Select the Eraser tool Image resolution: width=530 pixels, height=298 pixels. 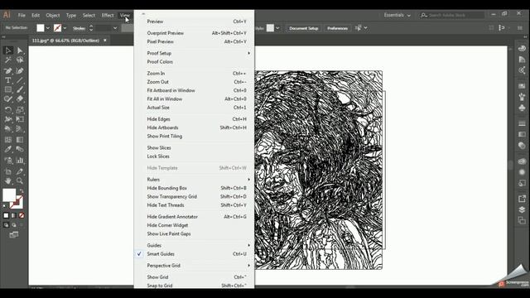pos(20,99)
